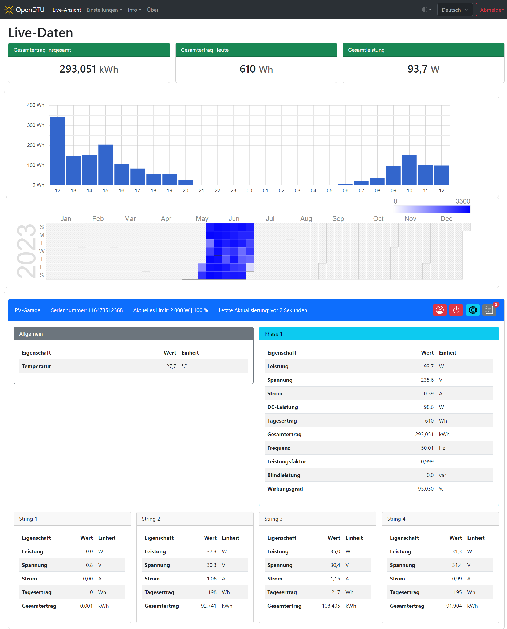This screenshot has height=629, width=507.
Task: Click the Gesamtertrag Heute card header
Action: [256, 50]
